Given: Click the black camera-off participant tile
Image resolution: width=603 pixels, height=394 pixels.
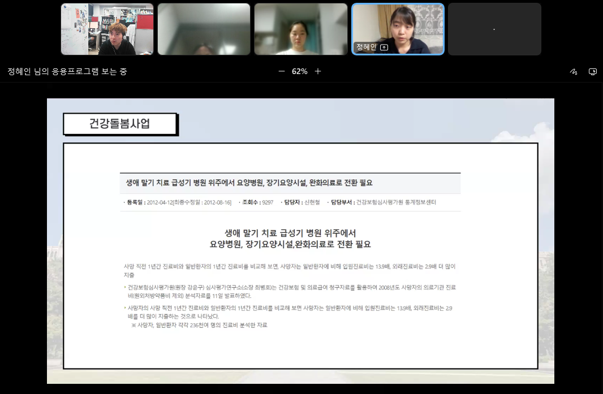Looking at the screenshot, I should 494,29.
